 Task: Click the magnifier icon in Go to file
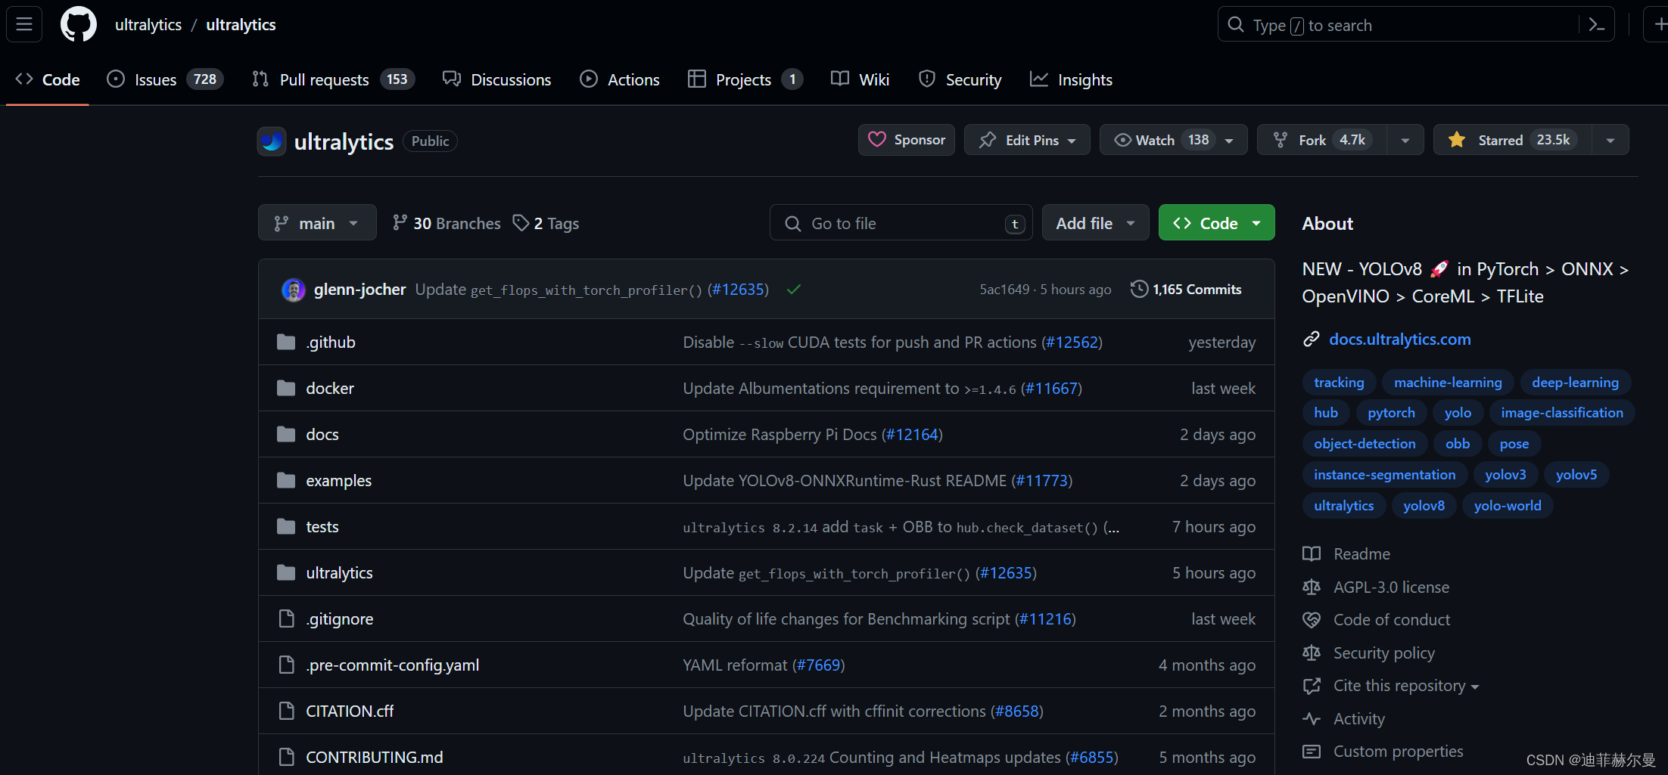coord(792,224)
